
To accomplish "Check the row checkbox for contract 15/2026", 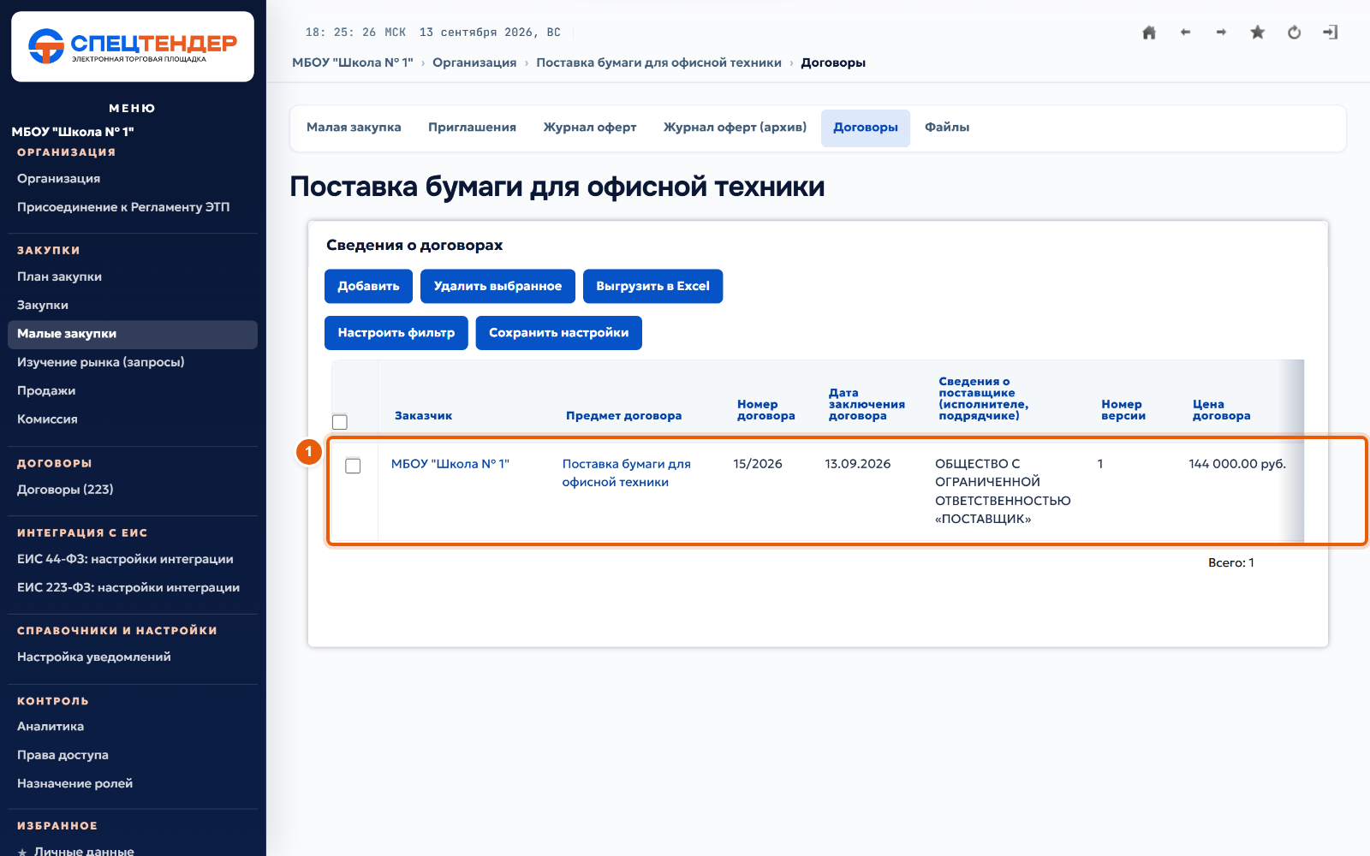I will click(353, 466).
